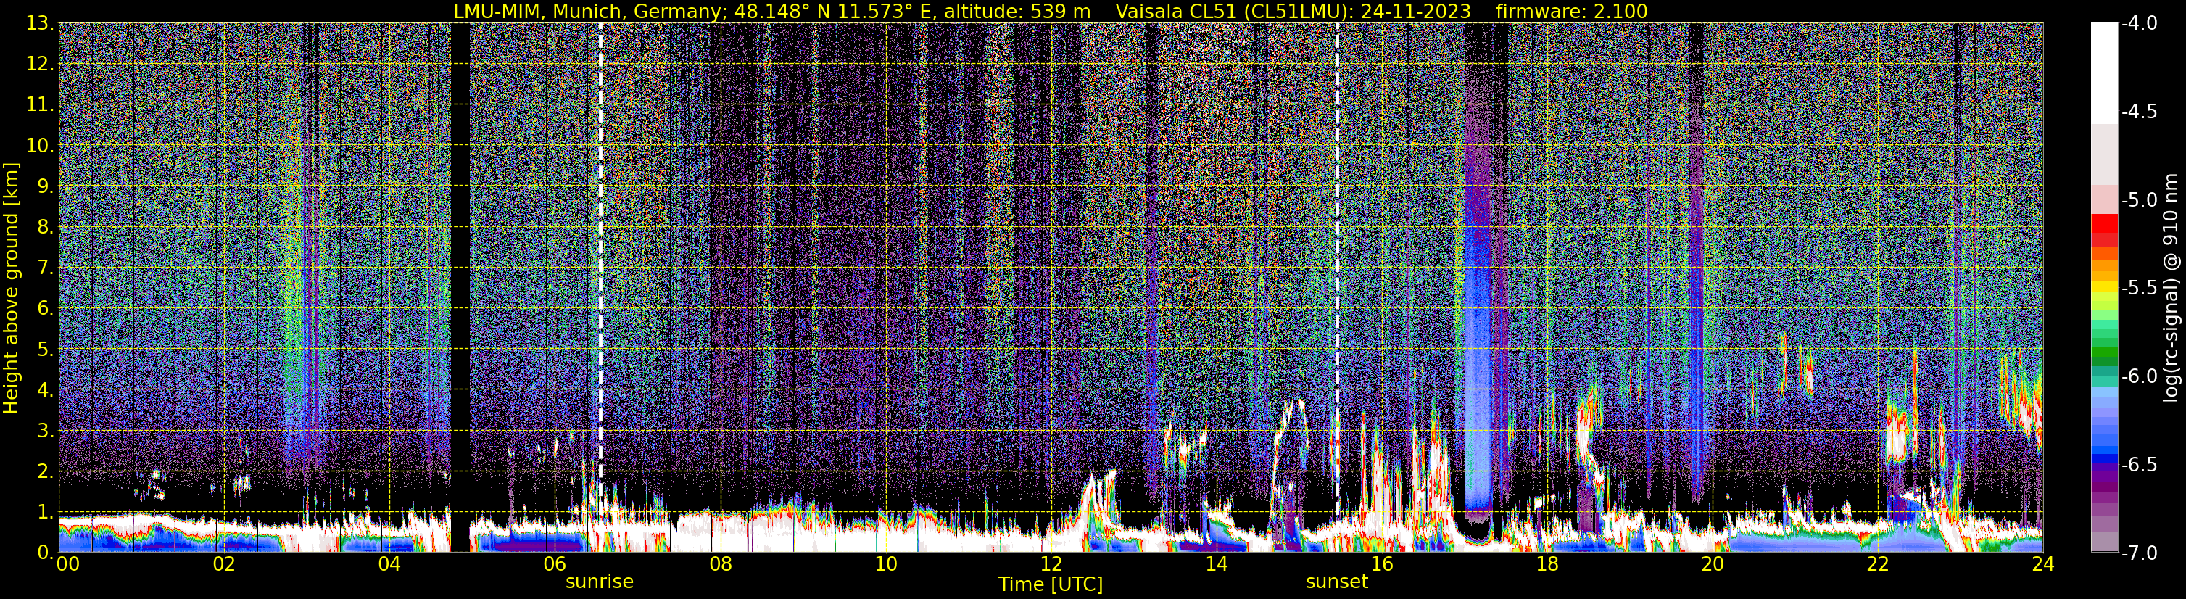Click the '5.' height axis tick label

click(45, 350)
